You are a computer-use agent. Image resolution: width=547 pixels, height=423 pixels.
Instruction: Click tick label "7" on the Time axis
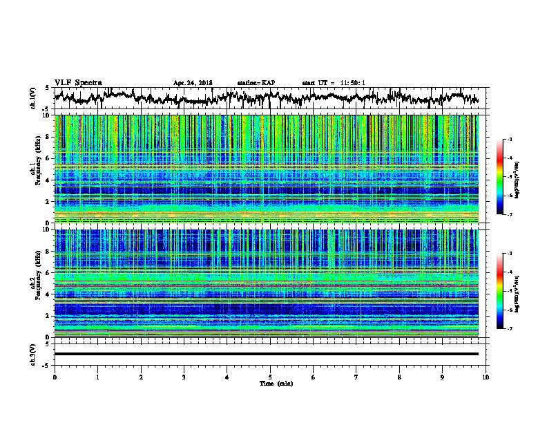[x=356, y=377]
